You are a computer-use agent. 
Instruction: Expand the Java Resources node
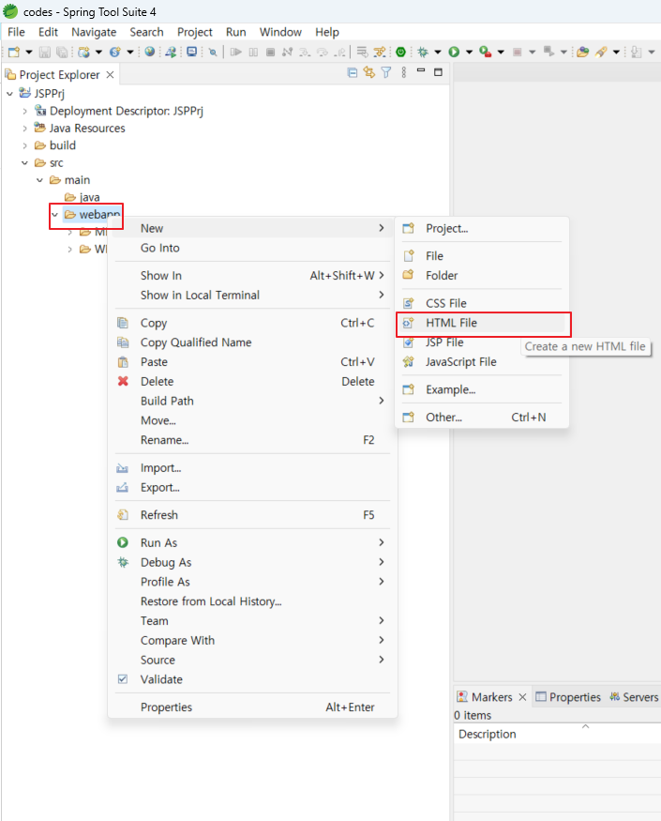[24, 129]
